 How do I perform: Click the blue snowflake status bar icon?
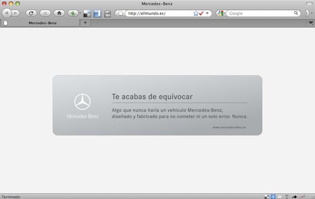tap(273, 197)
